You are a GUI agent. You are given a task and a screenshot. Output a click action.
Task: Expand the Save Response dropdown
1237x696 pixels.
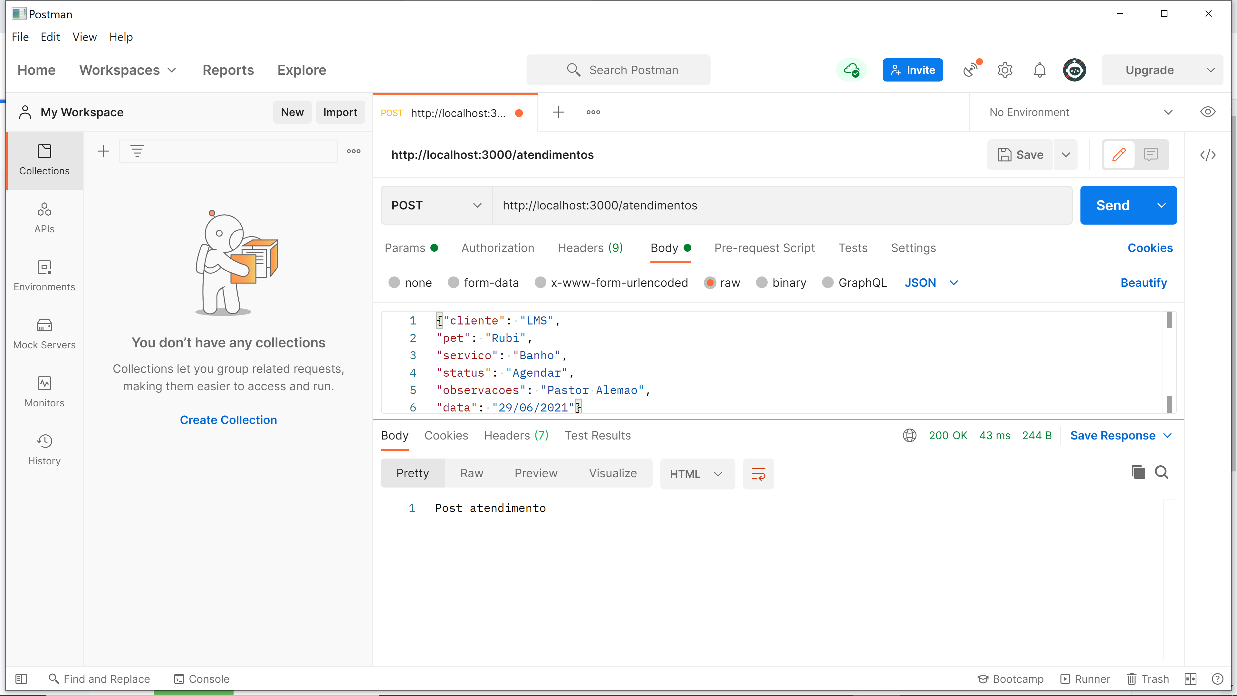tap(1121, 436)
